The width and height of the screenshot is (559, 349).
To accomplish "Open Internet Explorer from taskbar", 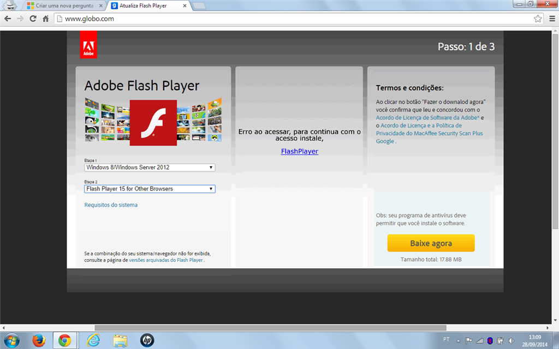I will (93, 340).
